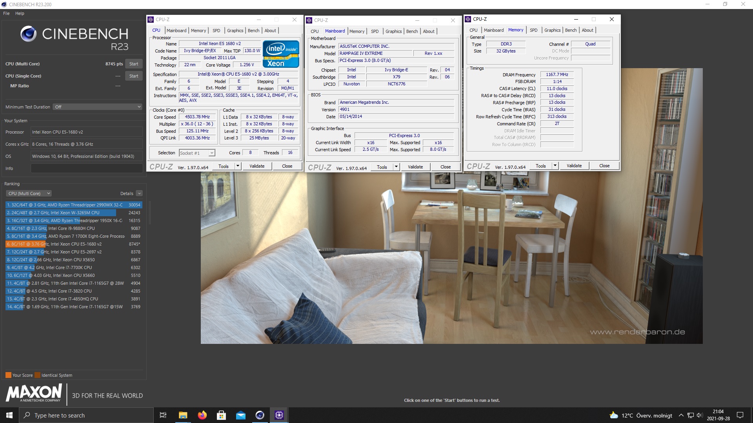
Task: Open the Mail app taskbar icon
Action: 240,415
